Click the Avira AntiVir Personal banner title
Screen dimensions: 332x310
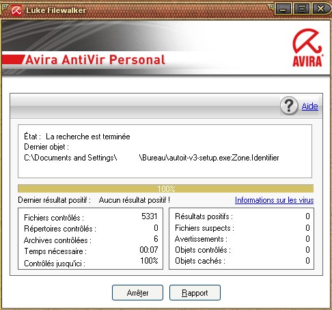pos(95,60)
